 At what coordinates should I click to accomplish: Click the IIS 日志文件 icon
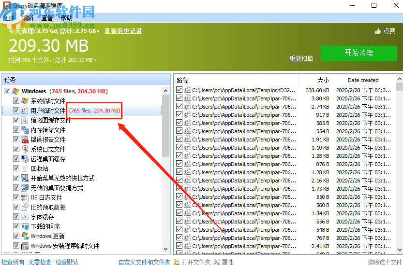click(x=25, y=197)
